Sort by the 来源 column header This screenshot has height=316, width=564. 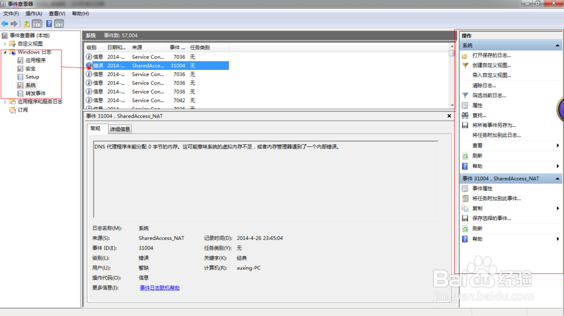tap(148, 47)
